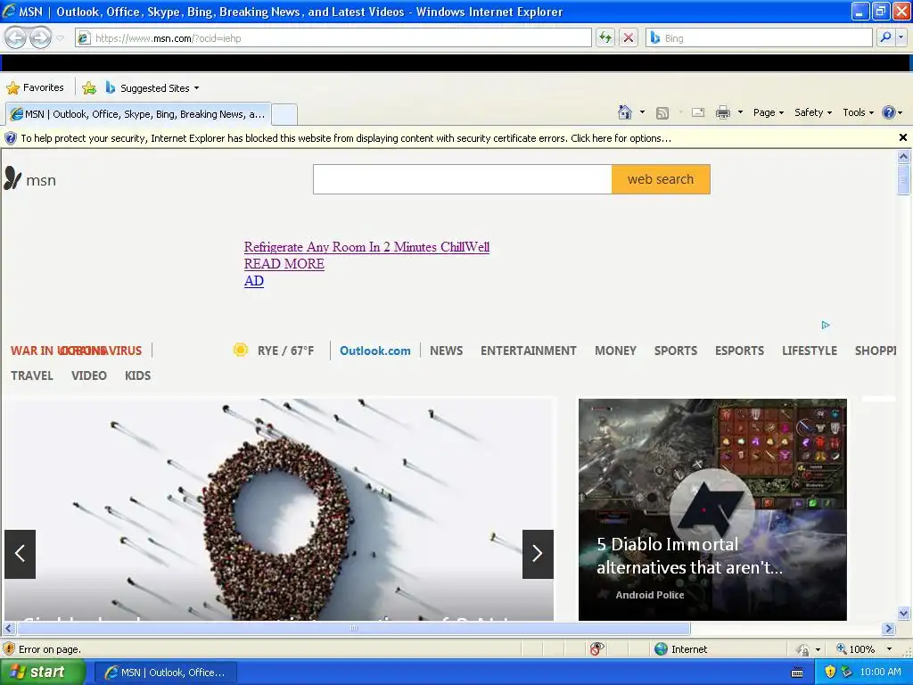Viewport: 913px width, 685px height.
Task: Click the Stop loading red X icon
Action: point(629,37)
